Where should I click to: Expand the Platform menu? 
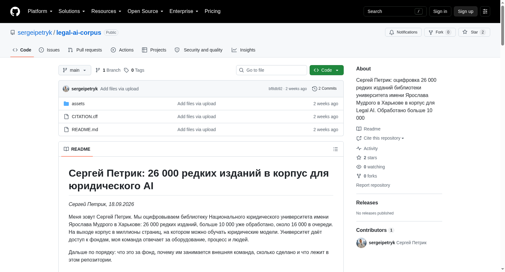(40, 11)
